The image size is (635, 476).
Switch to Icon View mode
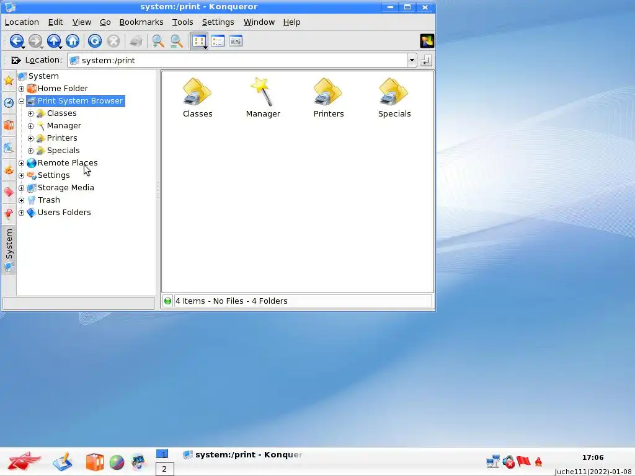[x=199, y=41]
